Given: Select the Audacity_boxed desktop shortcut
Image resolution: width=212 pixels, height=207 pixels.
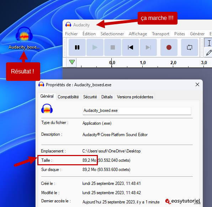Looking at the screenshot, I should pyautogui.click(x=24, y=38).
